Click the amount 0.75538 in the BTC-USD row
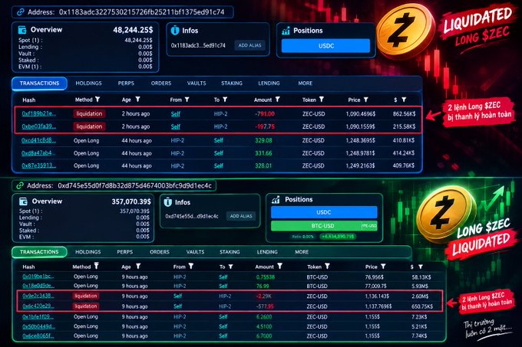Image resolution: width=522 pixels, height=347 pixels. (x=266, y=277)
